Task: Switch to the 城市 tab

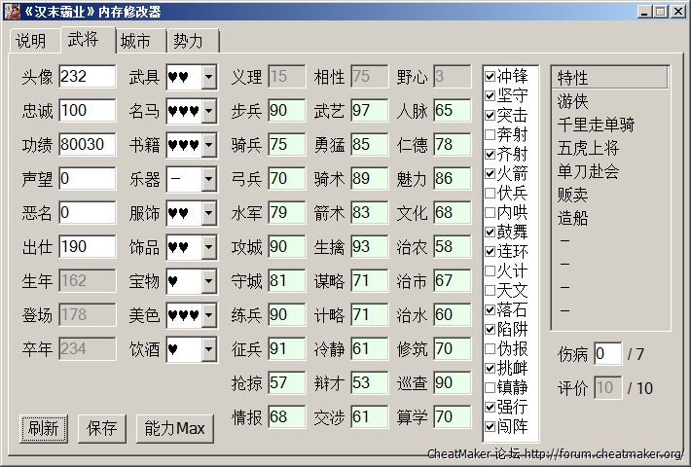Action: point(135,42)
